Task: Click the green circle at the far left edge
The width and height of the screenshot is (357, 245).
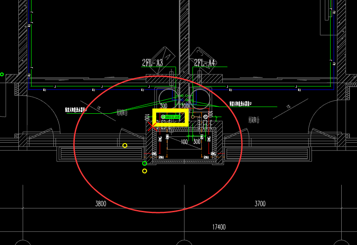Action: click(x=2, y=74)
